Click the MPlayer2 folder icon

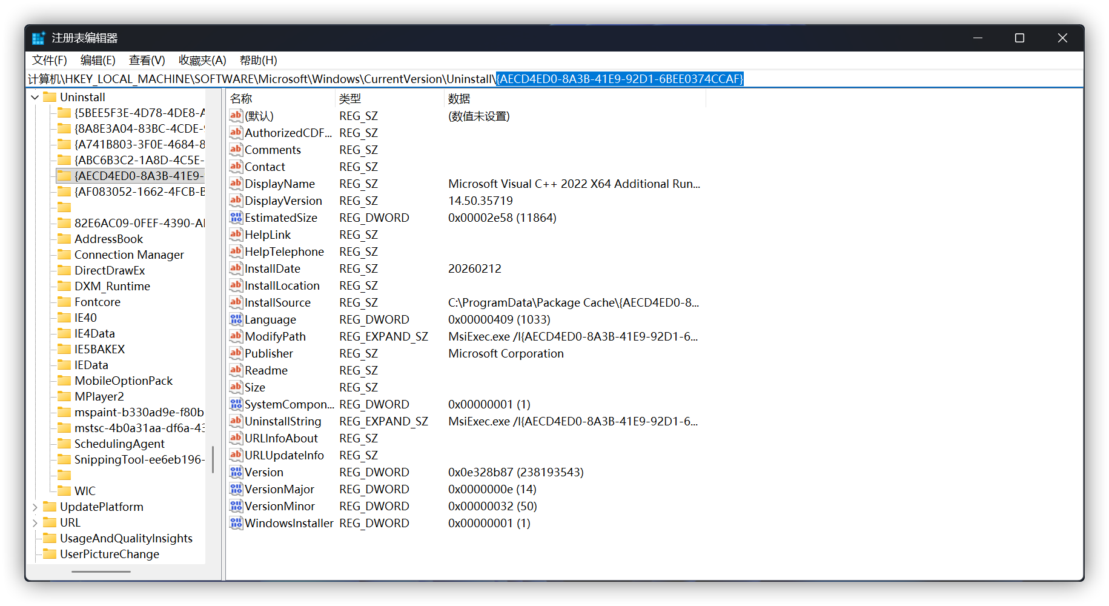[64, 396]
